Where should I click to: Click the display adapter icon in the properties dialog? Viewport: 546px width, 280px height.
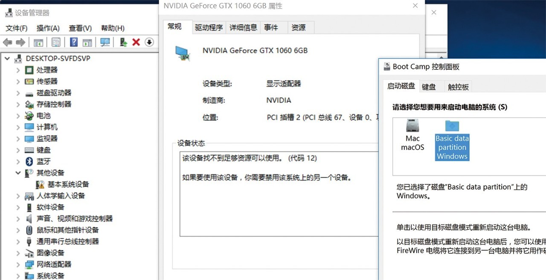183,53
